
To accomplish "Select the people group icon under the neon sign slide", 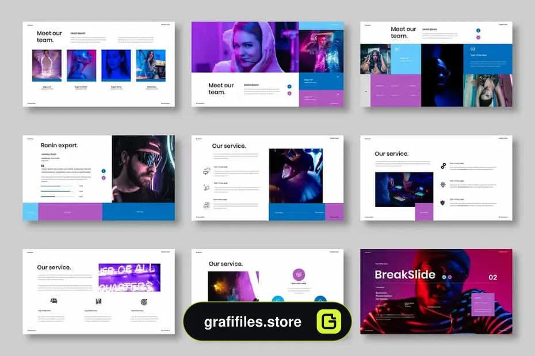I will (x=54, y=301).
